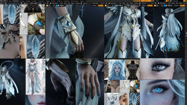The height and width of the screenshot is (105, 187).
Task: Open the UV Editing workspace tab
Action: click(34, 1)
